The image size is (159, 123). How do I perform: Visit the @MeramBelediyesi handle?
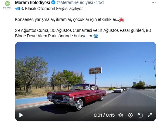click(75, 2)
